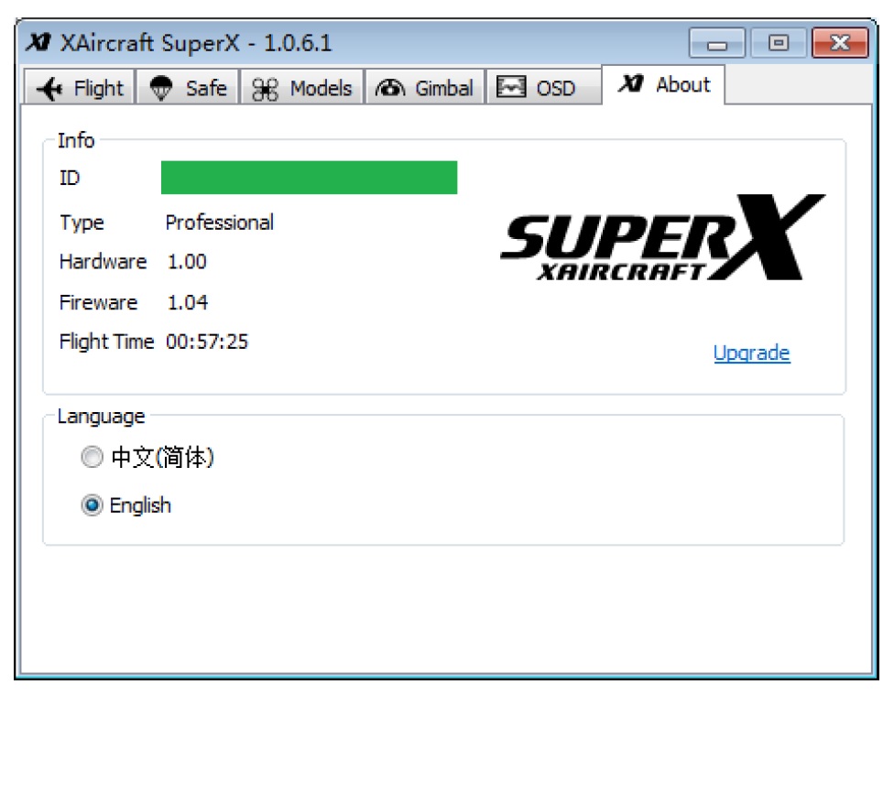
Task: Click the gauge icon on Gimbal tab
Action: click(390, 89)
